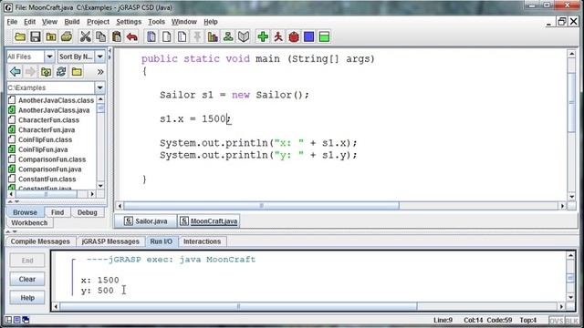Open the Sort By dropdown
The width and height of the screenshot is (584, 328).
click(99, 56)
